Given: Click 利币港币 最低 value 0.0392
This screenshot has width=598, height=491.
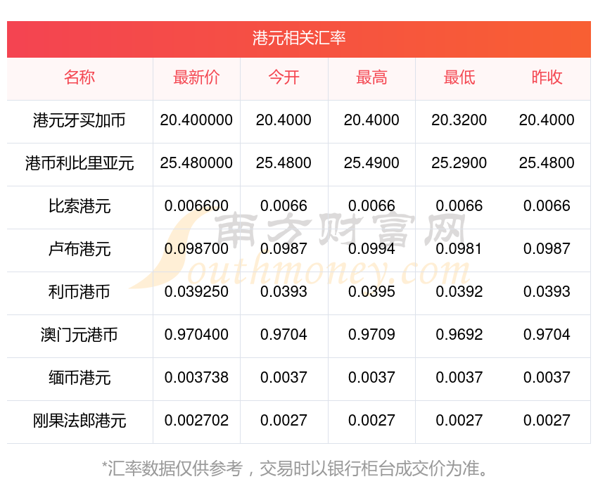Looking at the screenshot, I should 459,292.
